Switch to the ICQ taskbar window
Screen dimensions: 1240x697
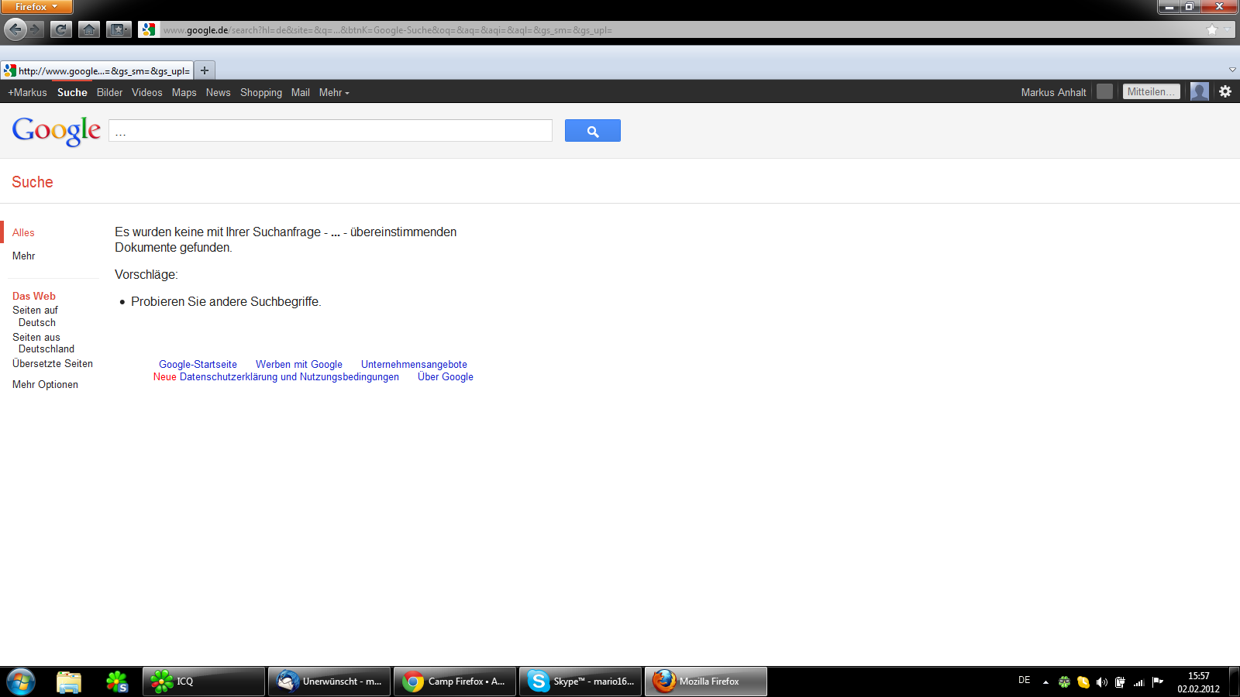tap(204, 682)
